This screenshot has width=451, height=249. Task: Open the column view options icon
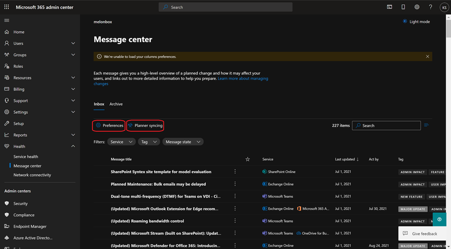pyautogui.click(x=426, y=126)
